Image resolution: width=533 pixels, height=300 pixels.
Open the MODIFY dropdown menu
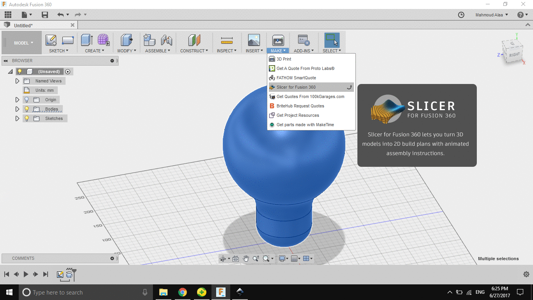(x=127, y=51)
